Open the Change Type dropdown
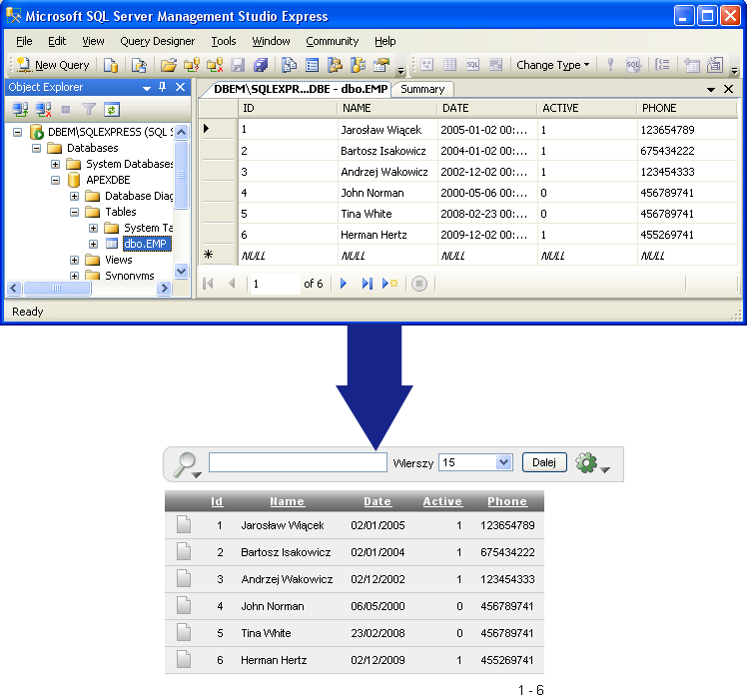The width and height of the screenshot is (747, 699). click(x=552, y=65)
